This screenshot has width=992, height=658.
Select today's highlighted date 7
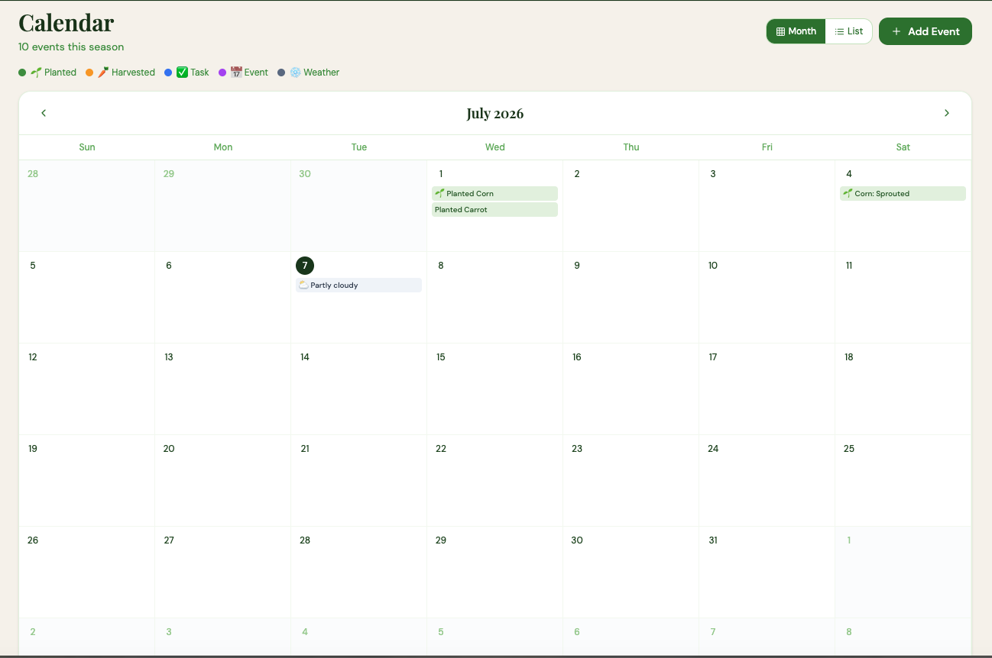coord(305,266)
